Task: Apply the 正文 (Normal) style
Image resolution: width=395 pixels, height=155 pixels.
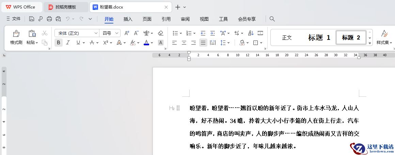Action: tap(287, 38)
